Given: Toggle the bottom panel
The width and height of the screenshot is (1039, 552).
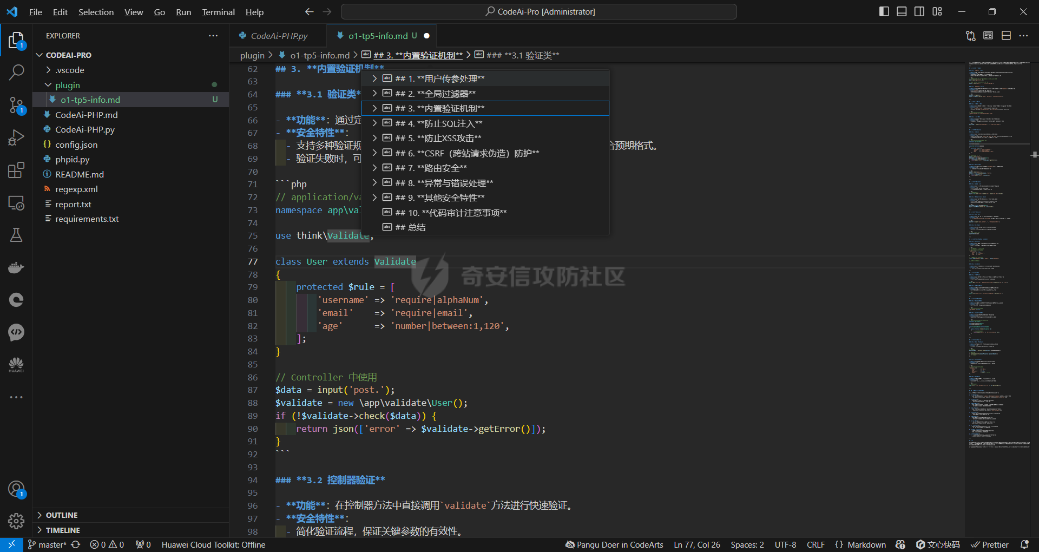Looking at the screenshot, I should click(x=902, y=11).
